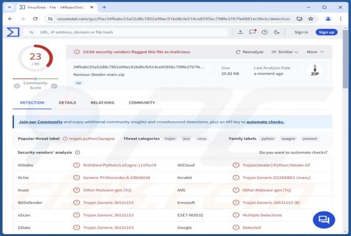Click the lazagne family label

pos(288,139)
